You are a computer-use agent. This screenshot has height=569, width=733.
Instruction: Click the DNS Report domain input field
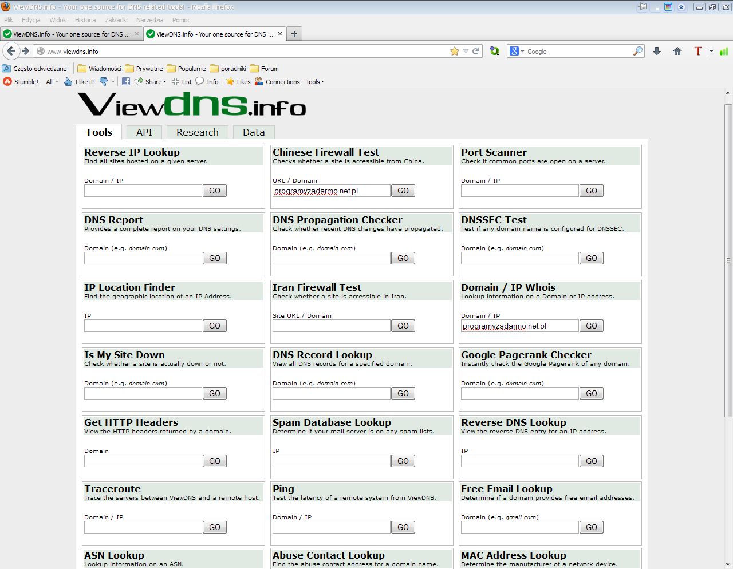[x=143, y=258]
